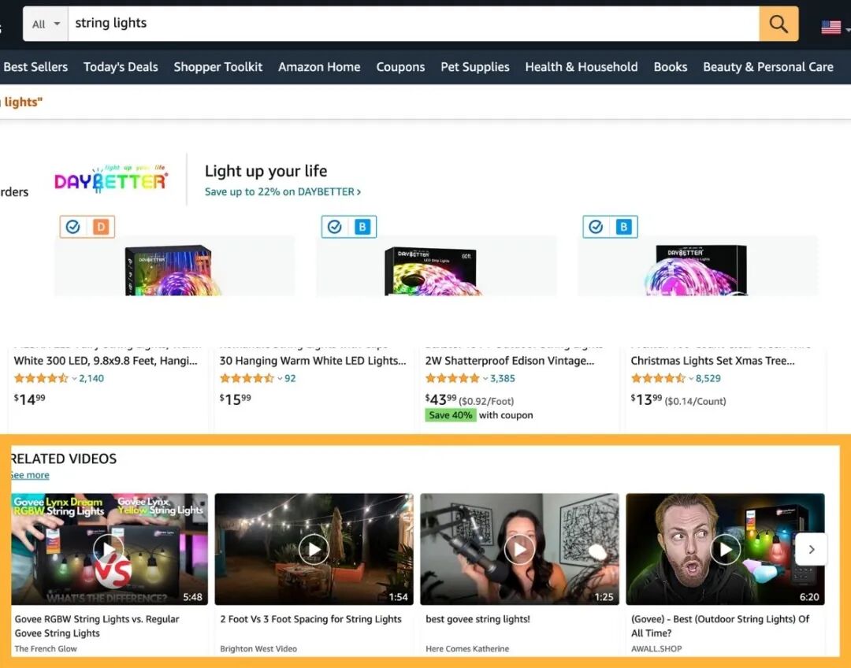This screenshot has width=851, height=668.
Task: Open first DAYBETTER LED strip product image
Action: [x=174, y=266]
